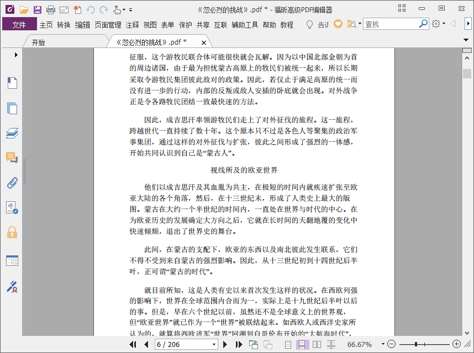Screen dimensions: 474x353
Task: Click the page number field 6 / 206
Action: click(x=183, y=344)
